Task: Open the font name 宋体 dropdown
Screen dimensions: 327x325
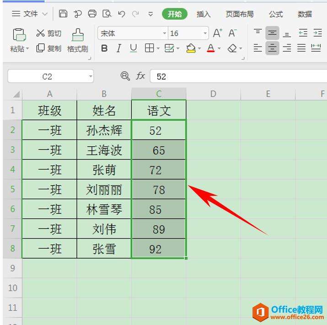Action: 165,33
